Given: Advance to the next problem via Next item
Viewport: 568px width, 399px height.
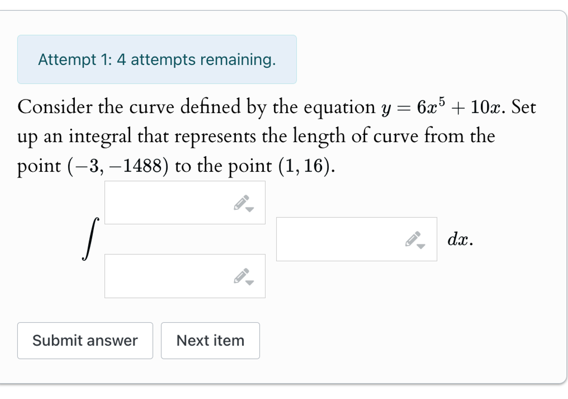Looking at the screenshot, I should pyautogui.click(x=210, y=341).
